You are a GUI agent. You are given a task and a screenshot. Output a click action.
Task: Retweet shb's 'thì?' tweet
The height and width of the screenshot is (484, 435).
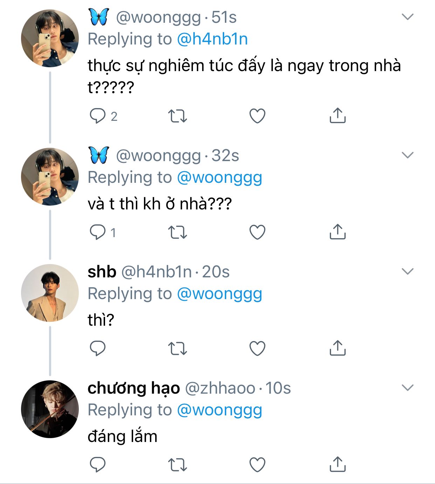[178, 348]
